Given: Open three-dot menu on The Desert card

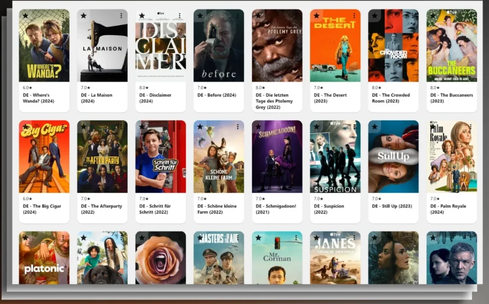Looking at the screenshot, I should click(354, 16).
